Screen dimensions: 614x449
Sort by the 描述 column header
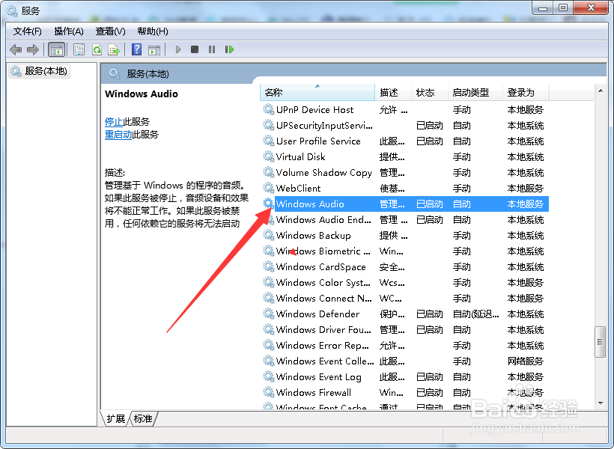coord(393,92)
